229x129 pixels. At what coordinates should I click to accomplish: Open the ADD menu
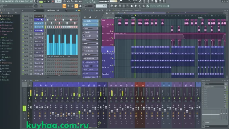click(6, 1)
